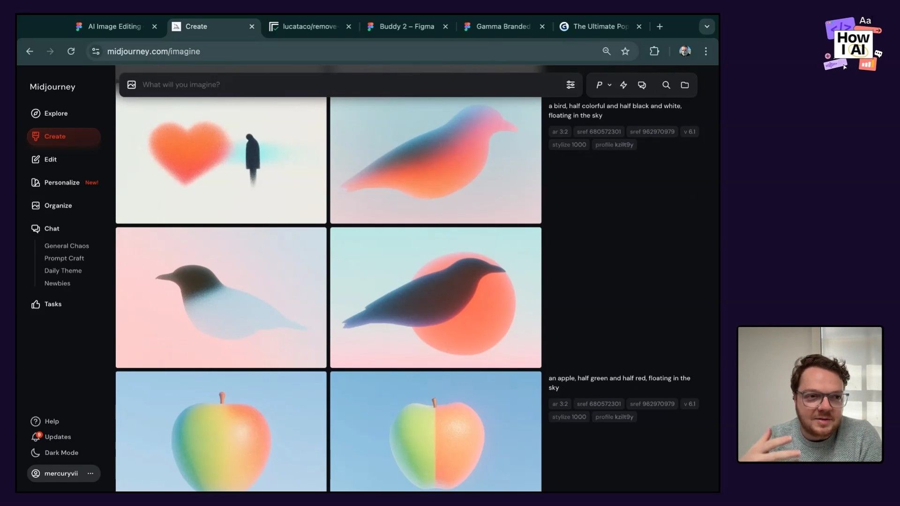Open the Daily Theme chat room
The height and width of the screenshot is (506, 900).
click(x=63, y=270)
